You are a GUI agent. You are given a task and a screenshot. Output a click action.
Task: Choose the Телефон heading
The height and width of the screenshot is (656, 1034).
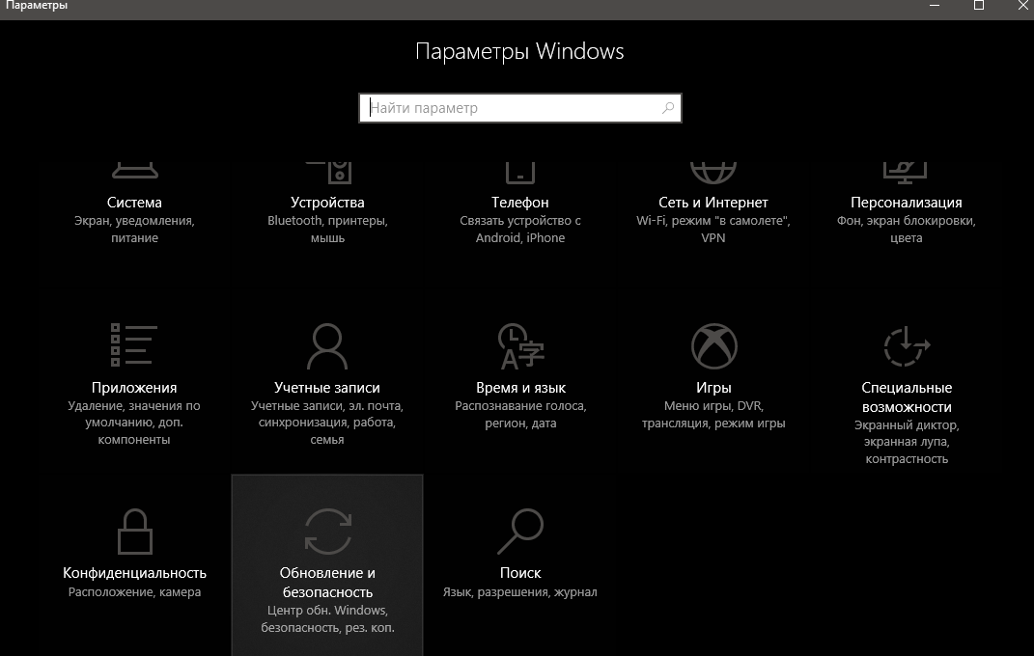pyautogui.click(x=520, y=203)
